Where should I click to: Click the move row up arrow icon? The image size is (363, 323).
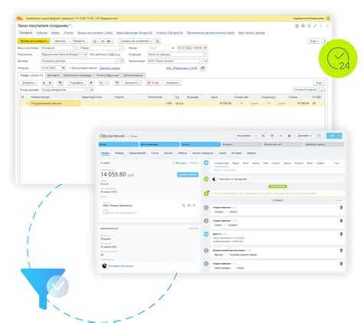click(x=44, y=83)
